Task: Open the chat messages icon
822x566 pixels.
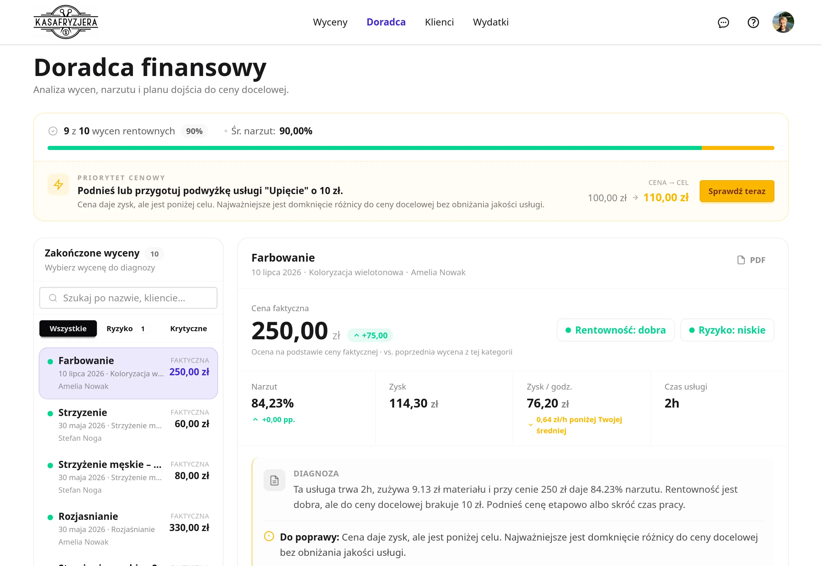Action: (723, 22)
